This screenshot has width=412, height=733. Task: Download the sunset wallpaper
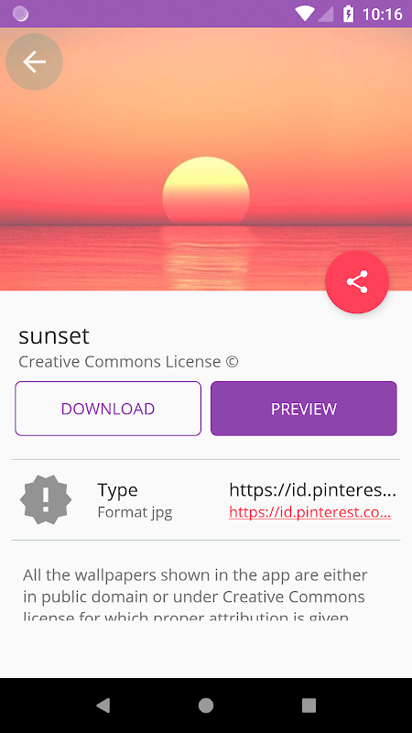pyautogui.click(x=108, y=409)
